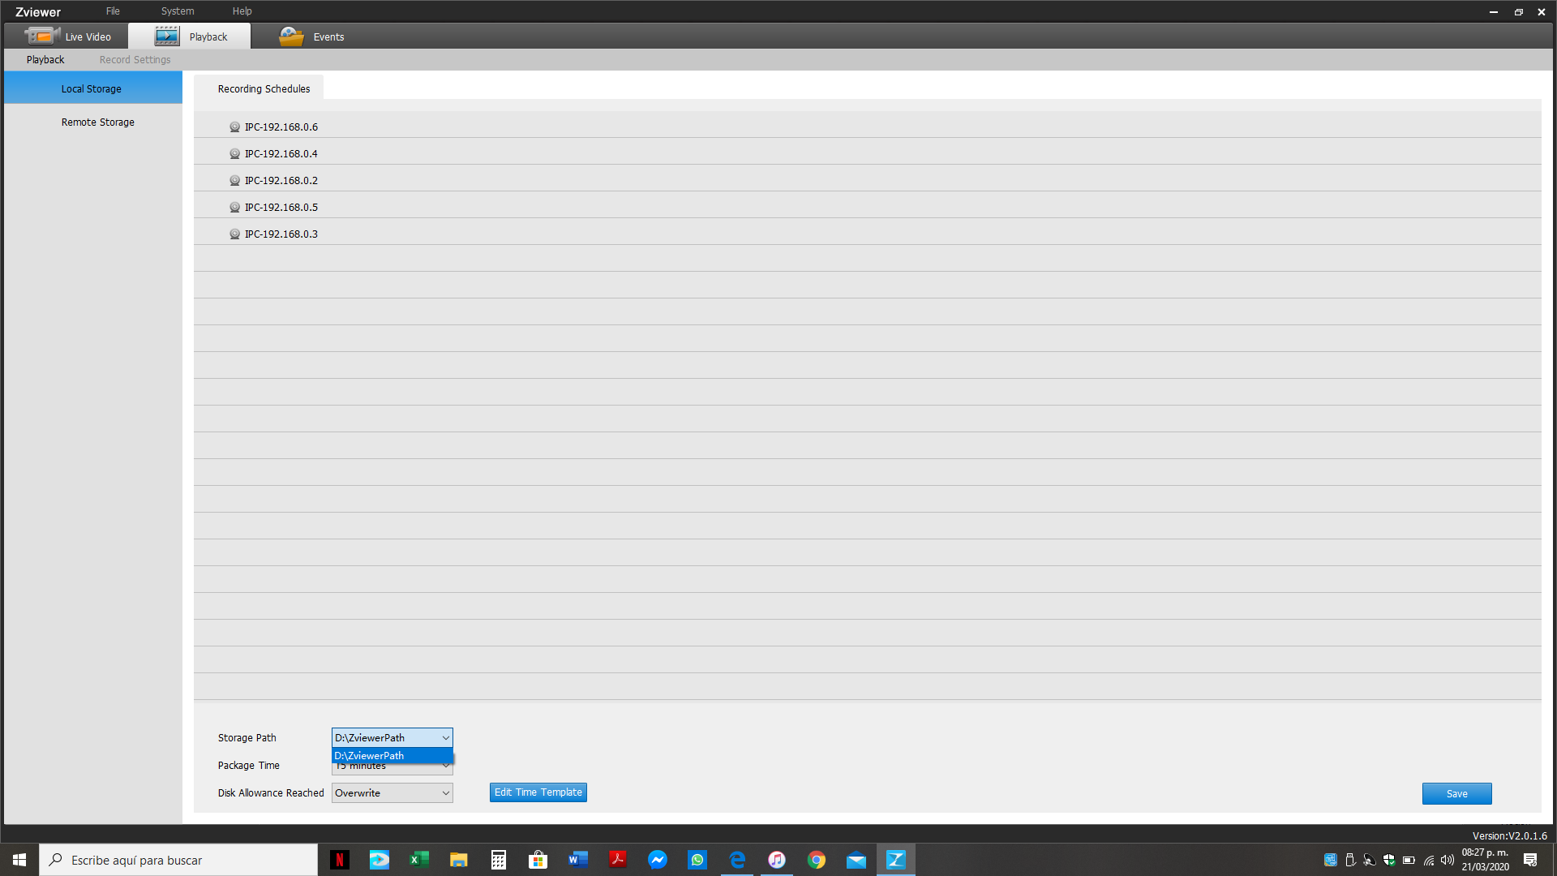Click the Save button
Viewport: 1557px width, 876px height.
click(1457, 794)
